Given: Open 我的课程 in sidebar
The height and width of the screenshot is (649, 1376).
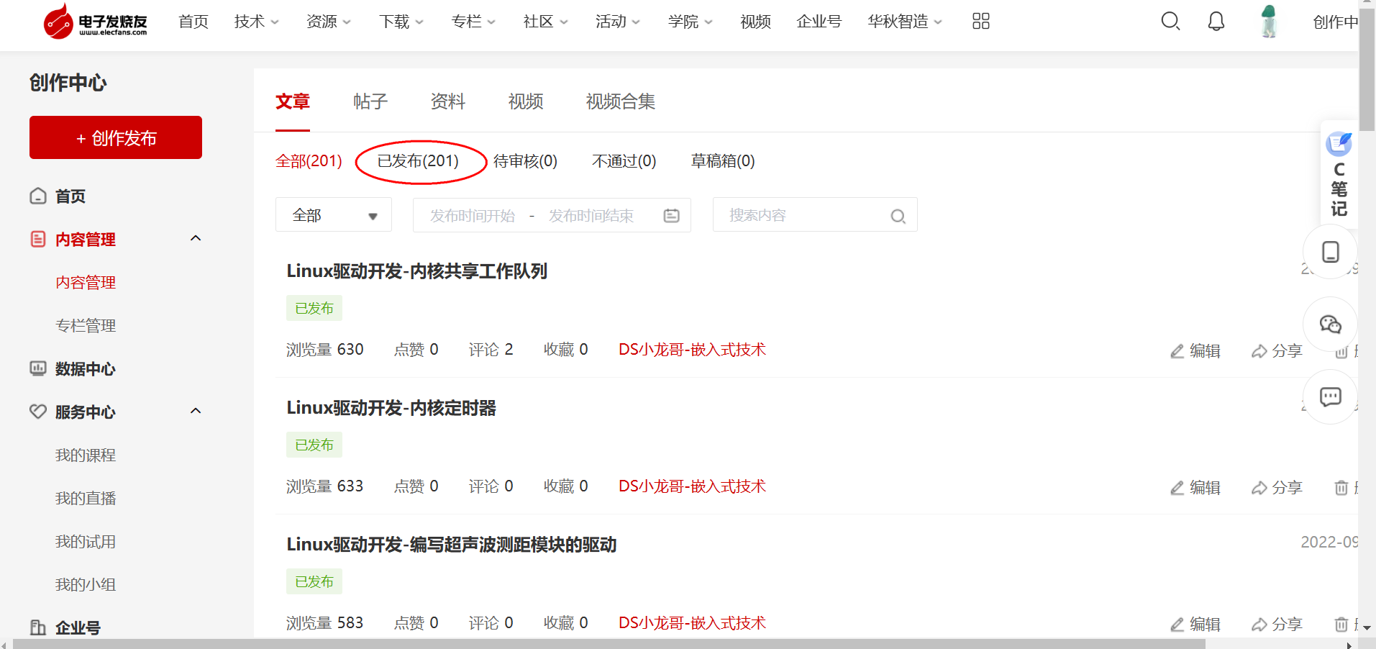Looking at the screenshot, I should 86,455.
